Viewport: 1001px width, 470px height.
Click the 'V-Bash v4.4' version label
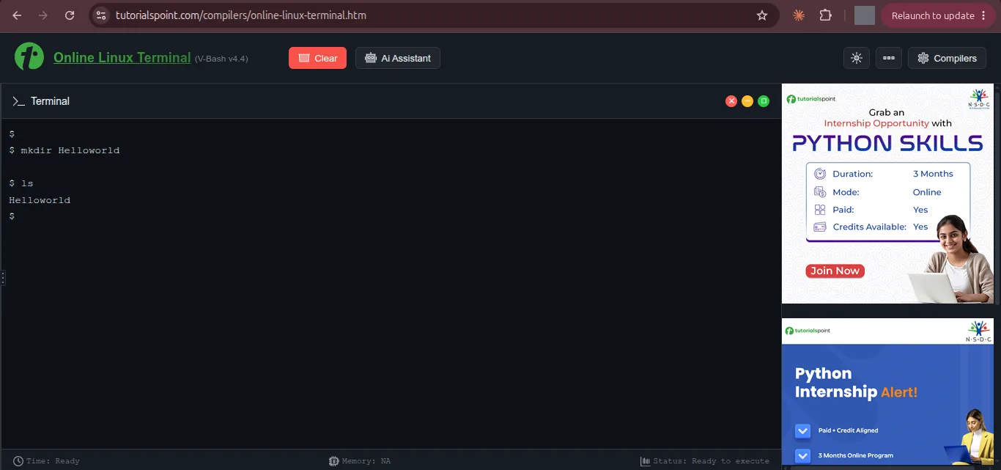pyautogui.click(x=221, y=59)
